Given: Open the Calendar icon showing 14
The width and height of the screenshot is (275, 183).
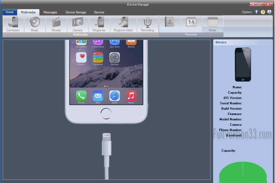Looking at the screenshot, I should pos(191,22).
